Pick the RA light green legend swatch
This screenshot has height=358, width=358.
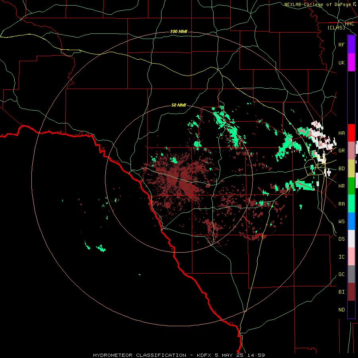(351, 204)
